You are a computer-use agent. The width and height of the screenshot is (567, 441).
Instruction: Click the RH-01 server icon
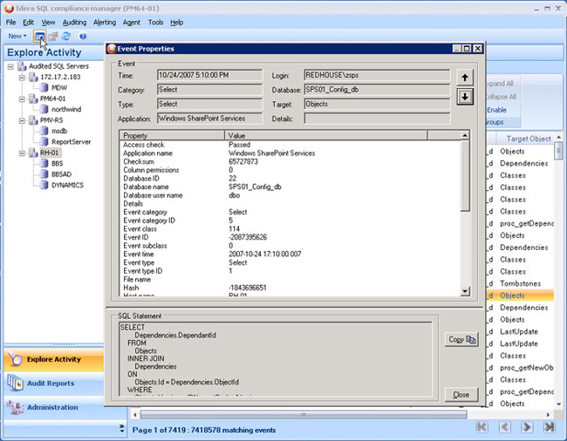point(33,153)
